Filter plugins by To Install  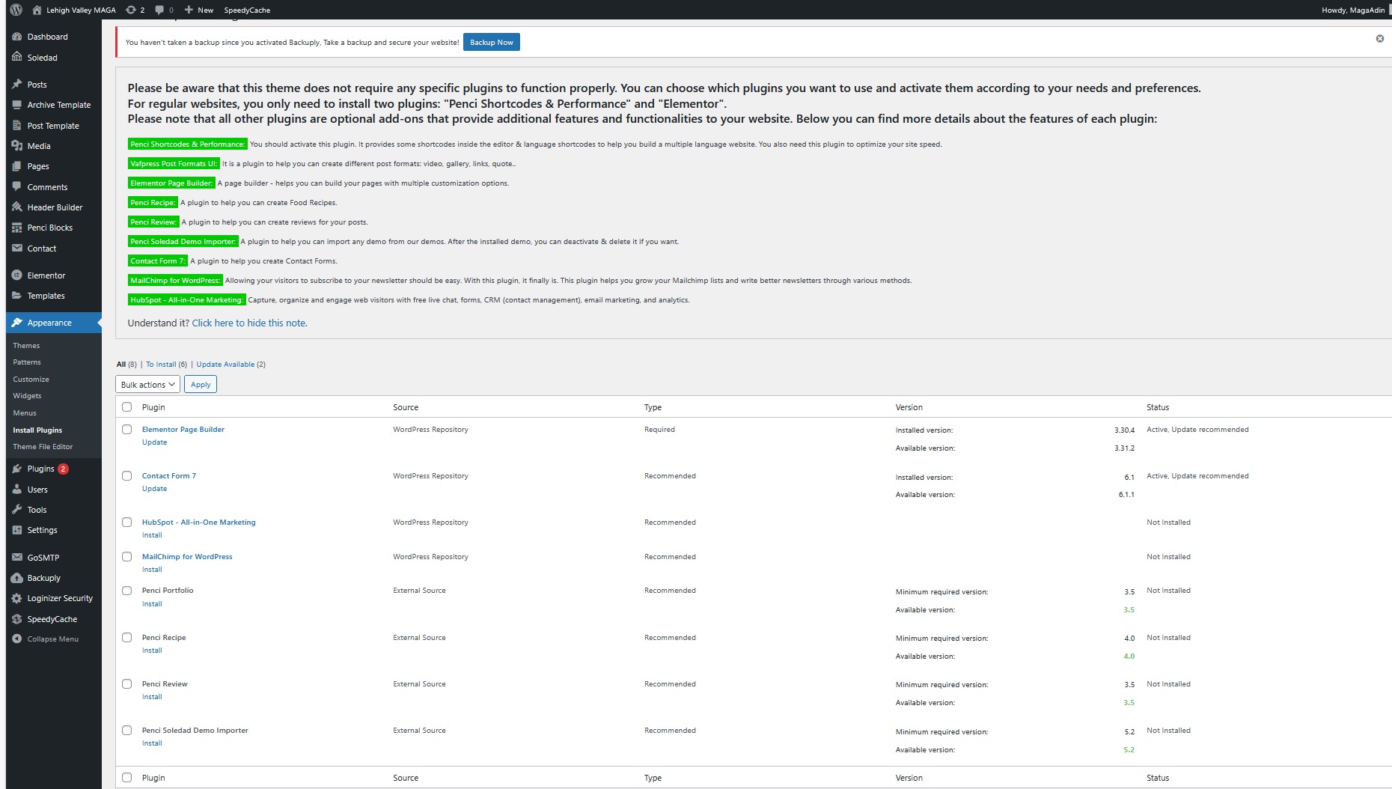161,365
